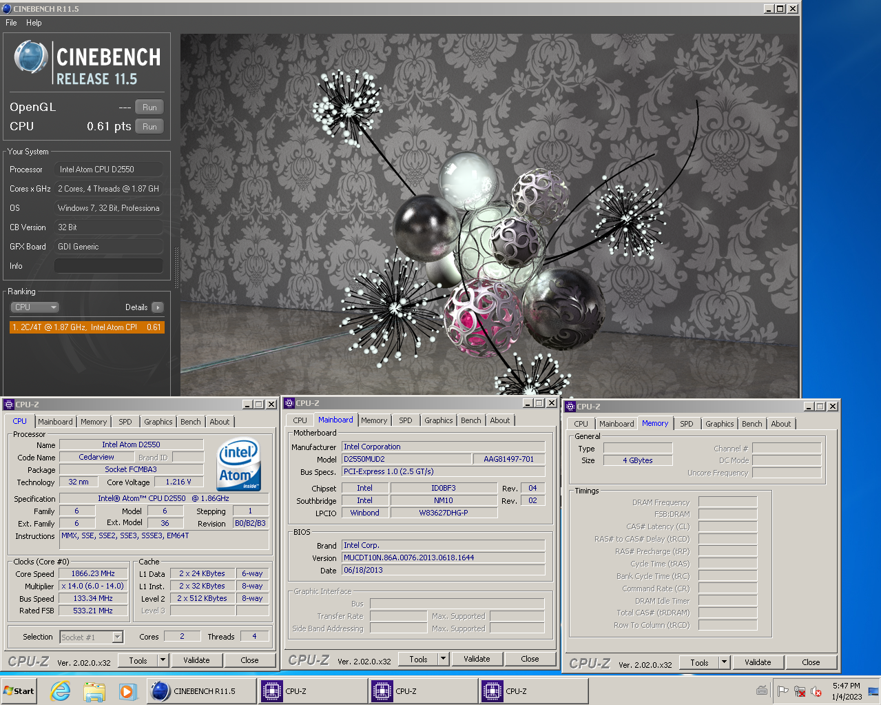Click title bar icon of CPU-Z Memory window
The height and width of the screenshot is (705, 881).
coord(570,407)
